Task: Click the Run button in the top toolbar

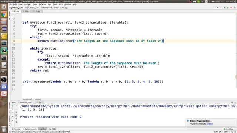Action: [x=225, y=8]
